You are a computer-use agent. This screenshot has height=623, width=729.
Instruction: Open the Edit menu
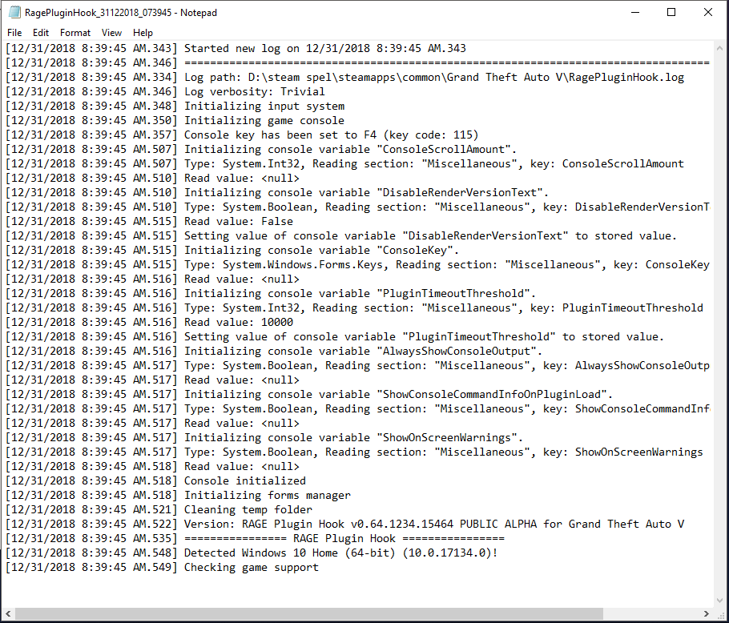point(40,33)
